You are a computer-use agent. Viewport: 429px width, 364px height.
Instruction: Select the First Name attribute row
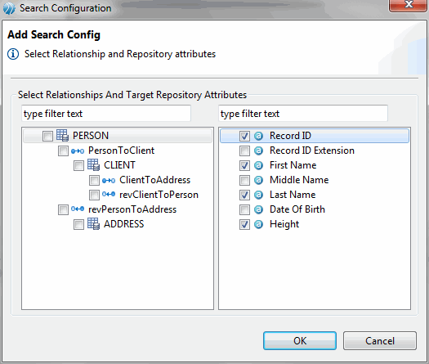[x=315, y=165]
